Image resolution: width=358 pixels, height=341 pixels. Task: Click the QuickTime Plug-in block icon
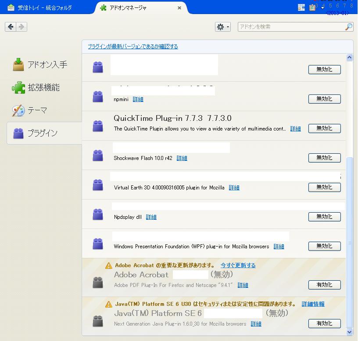(x=98, y=126)
